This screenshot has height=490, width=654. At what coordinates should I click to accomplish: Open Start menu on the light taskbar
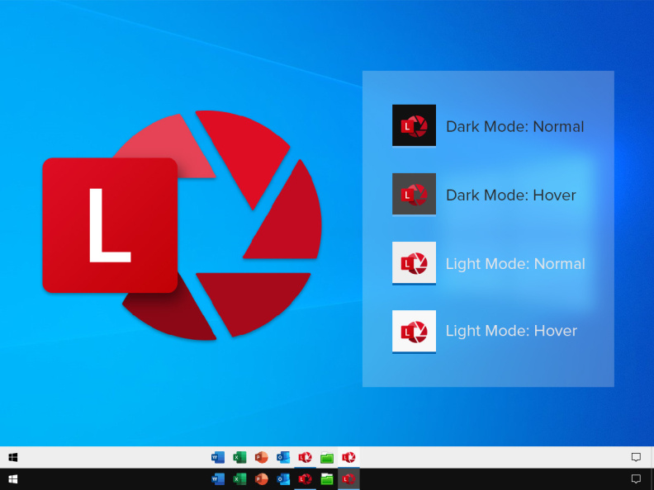(13, 457)
